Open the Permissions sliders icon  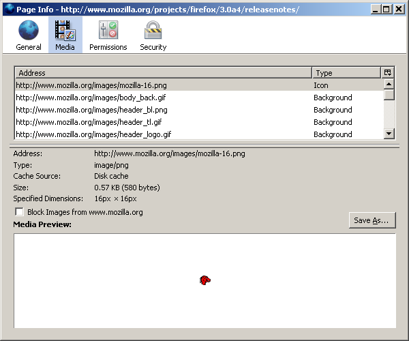(108, 30)
